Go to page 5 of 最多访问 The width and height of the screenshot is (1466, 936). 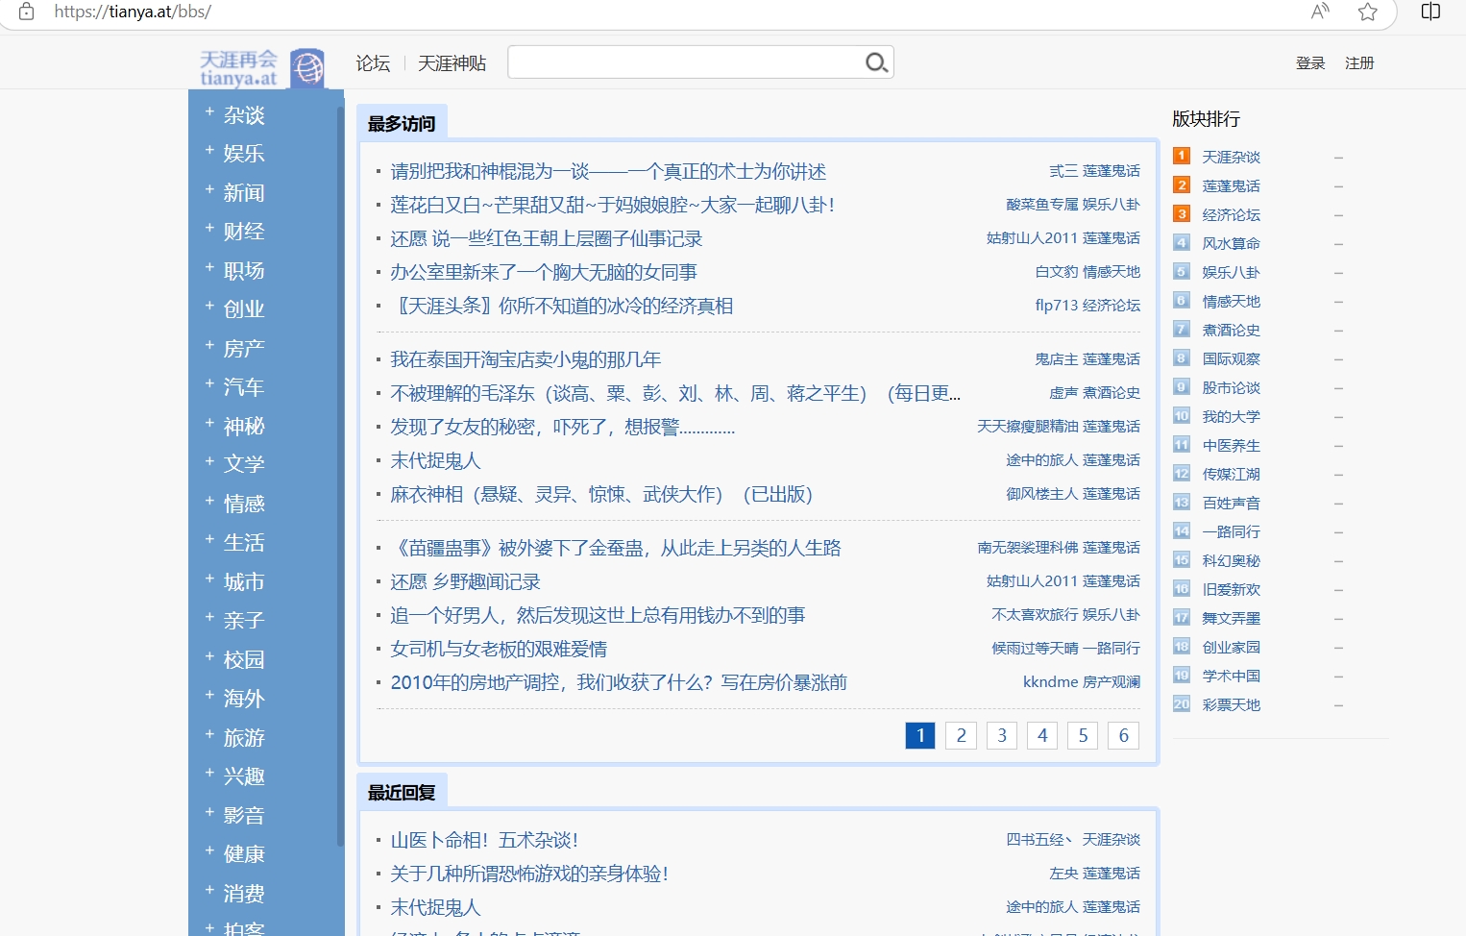pyautogui.click(x=1083, y=735)
